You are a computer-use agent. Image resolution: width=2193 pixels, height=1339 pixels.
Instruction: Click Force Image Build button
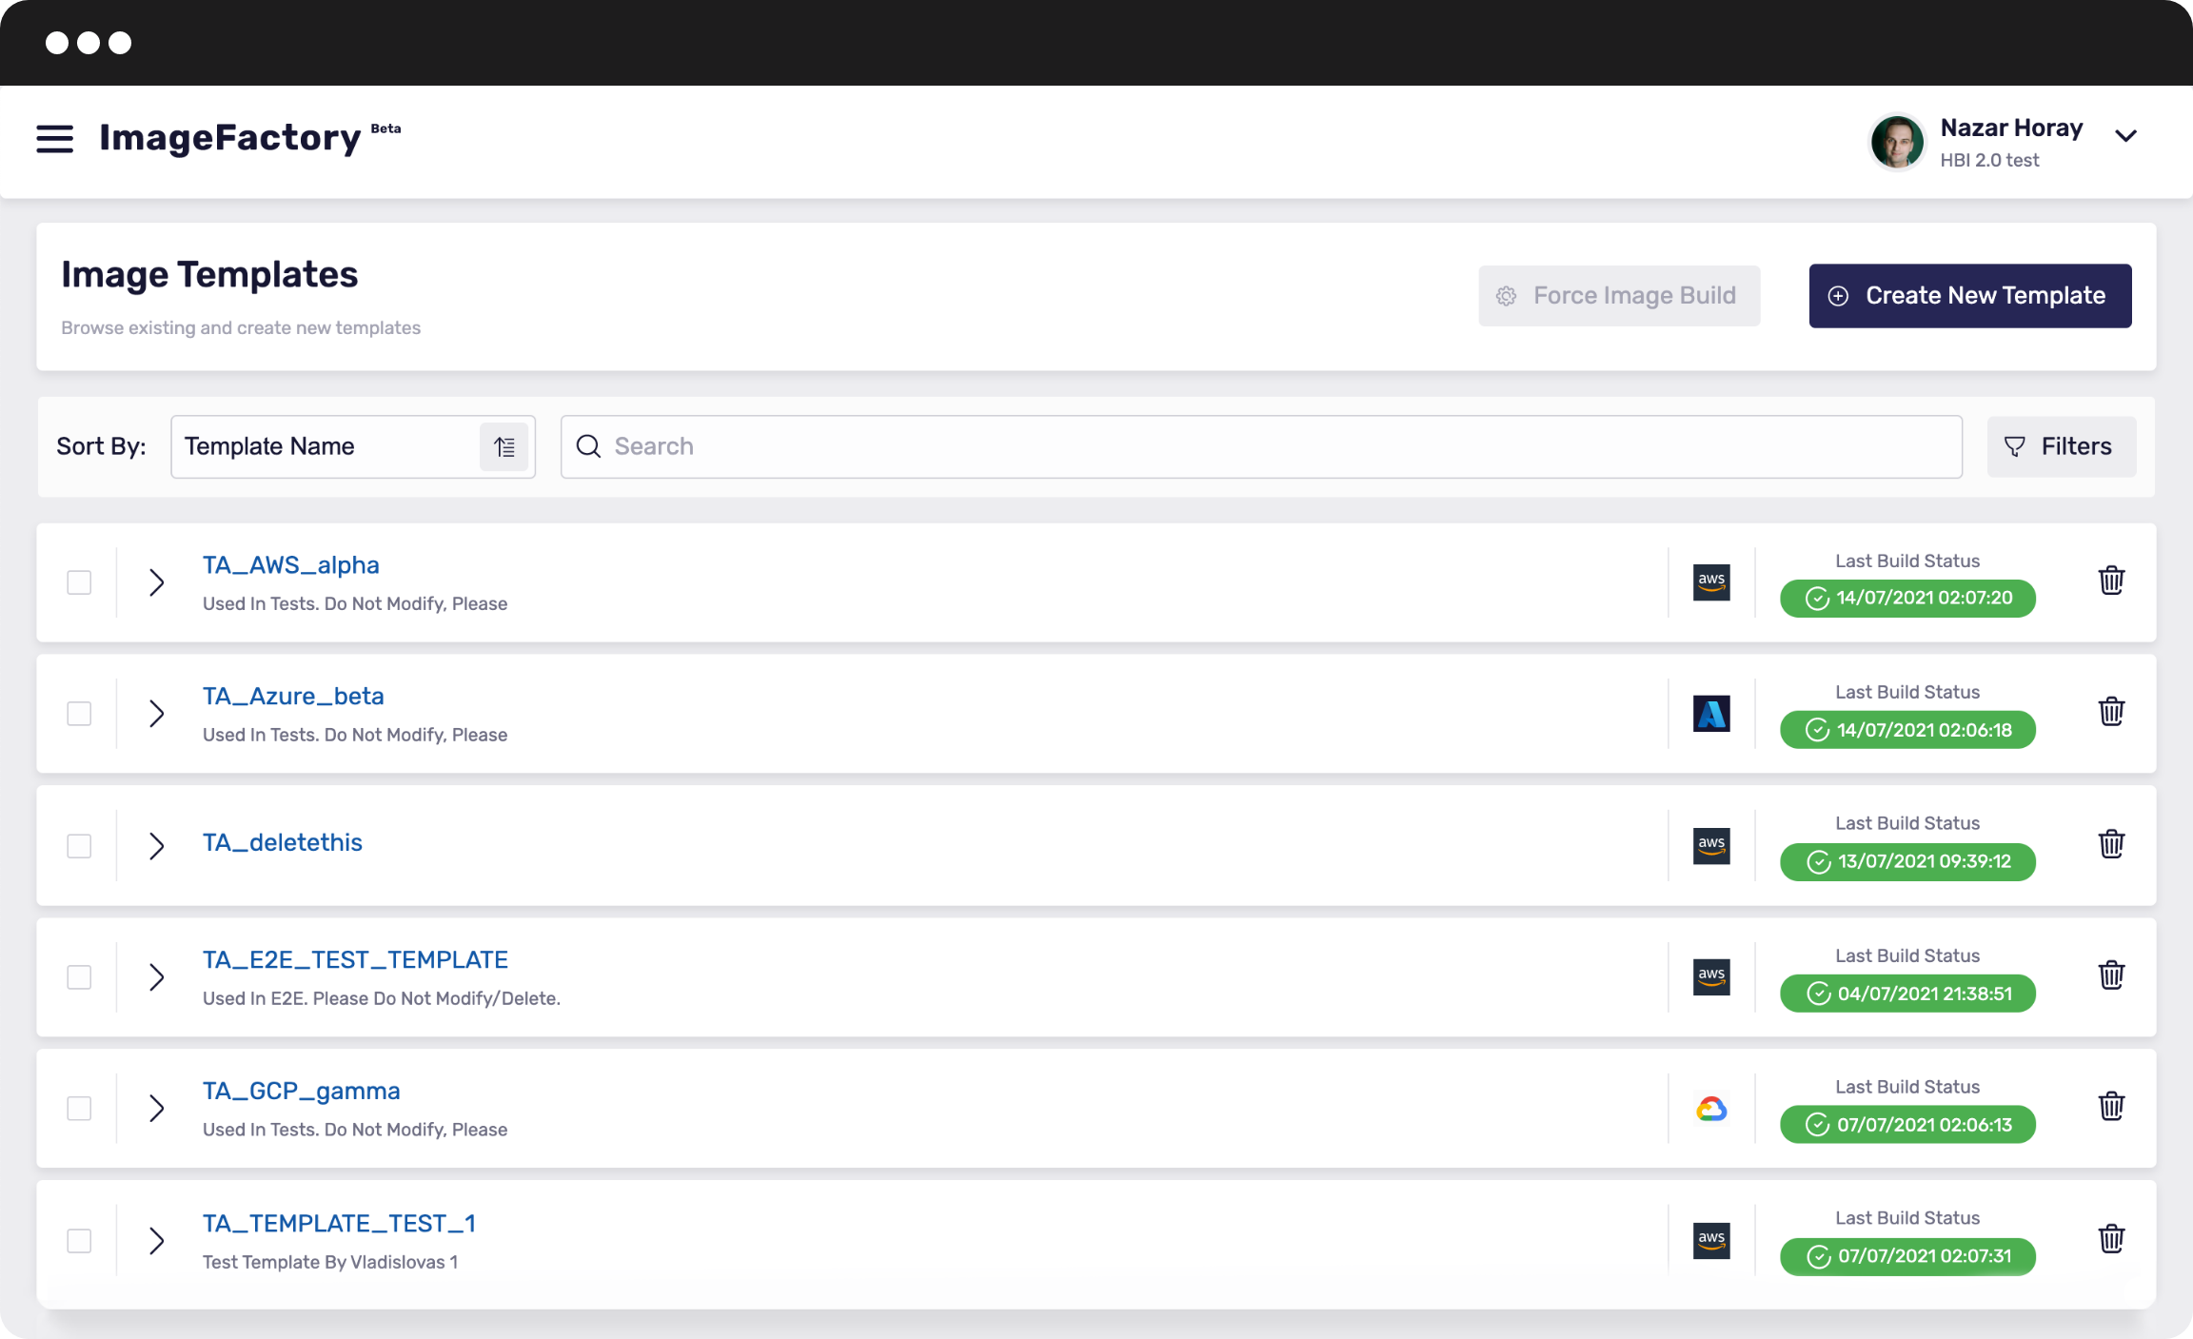click(1620, 296)
